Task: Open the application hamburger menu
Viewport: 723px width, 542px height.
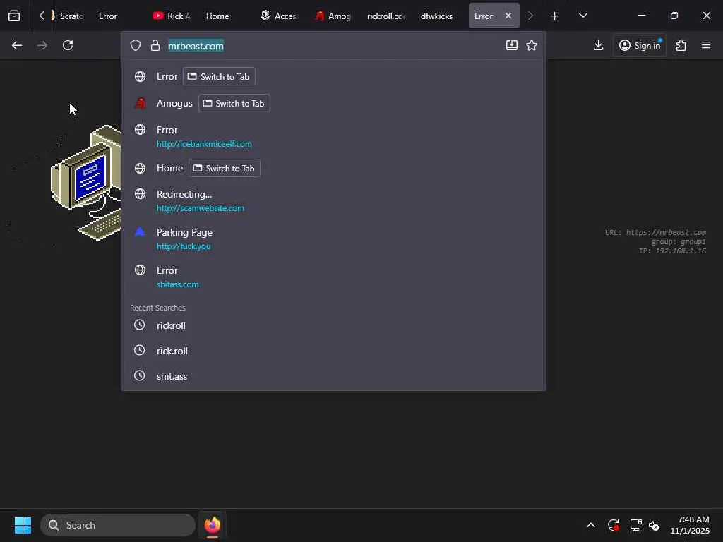Action: 706,45
